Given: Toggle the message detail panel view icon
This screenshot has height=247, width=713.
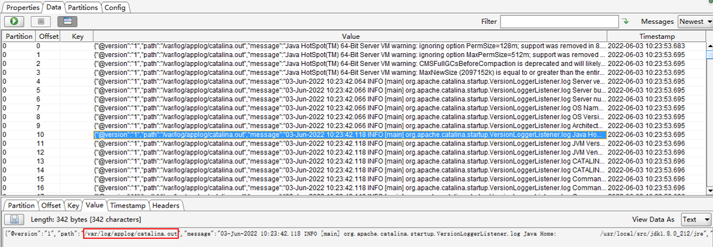Looking at the screenshot, I should pyautogui.click(x=67, y=22).
